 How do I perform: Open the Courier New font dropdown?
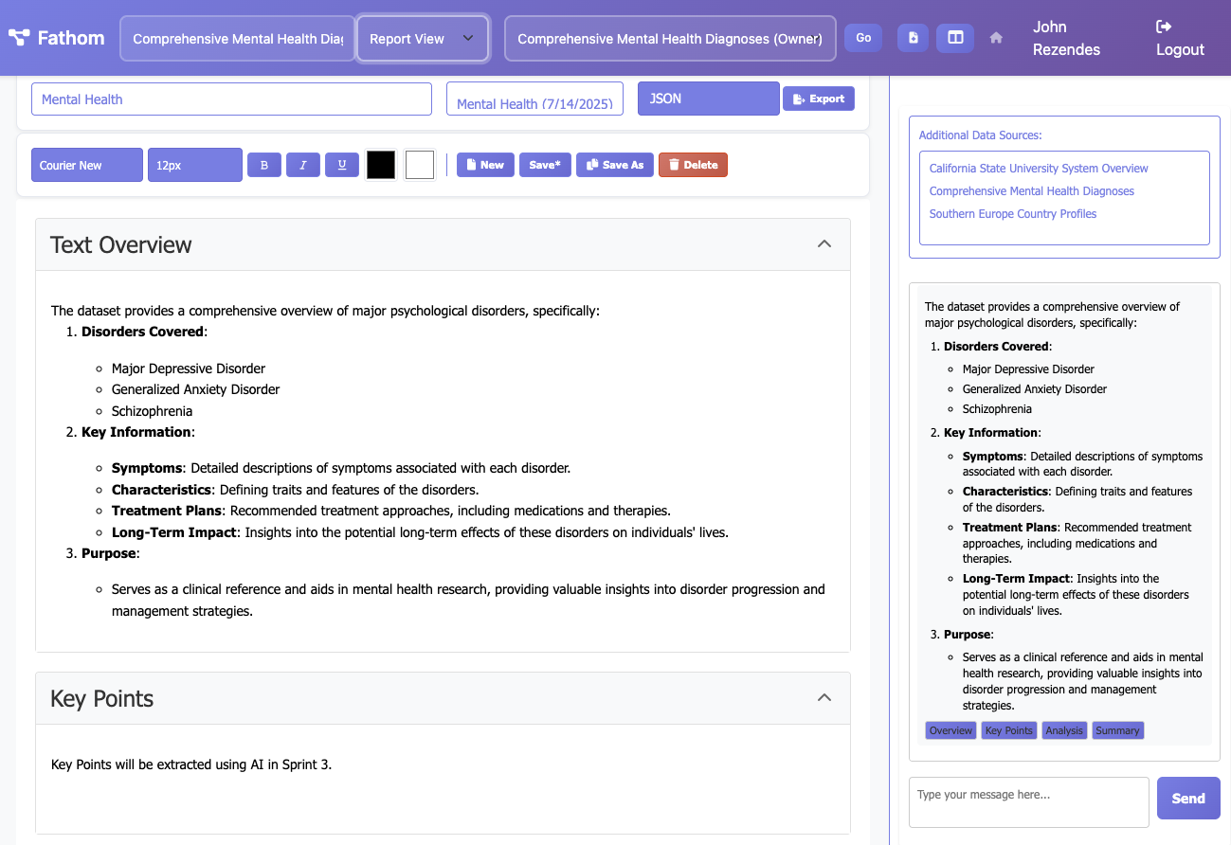pos(87,165)
